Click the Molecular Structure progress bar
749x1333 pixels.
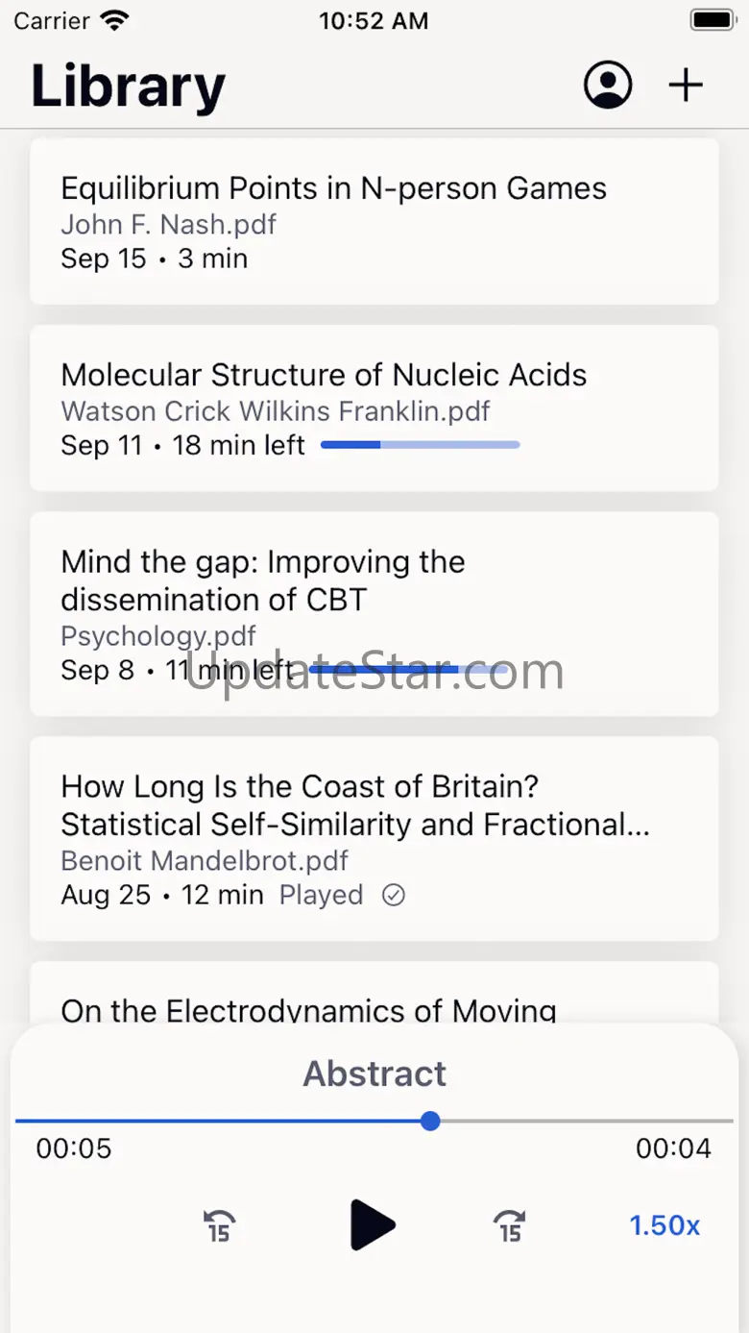click(420, 445)
